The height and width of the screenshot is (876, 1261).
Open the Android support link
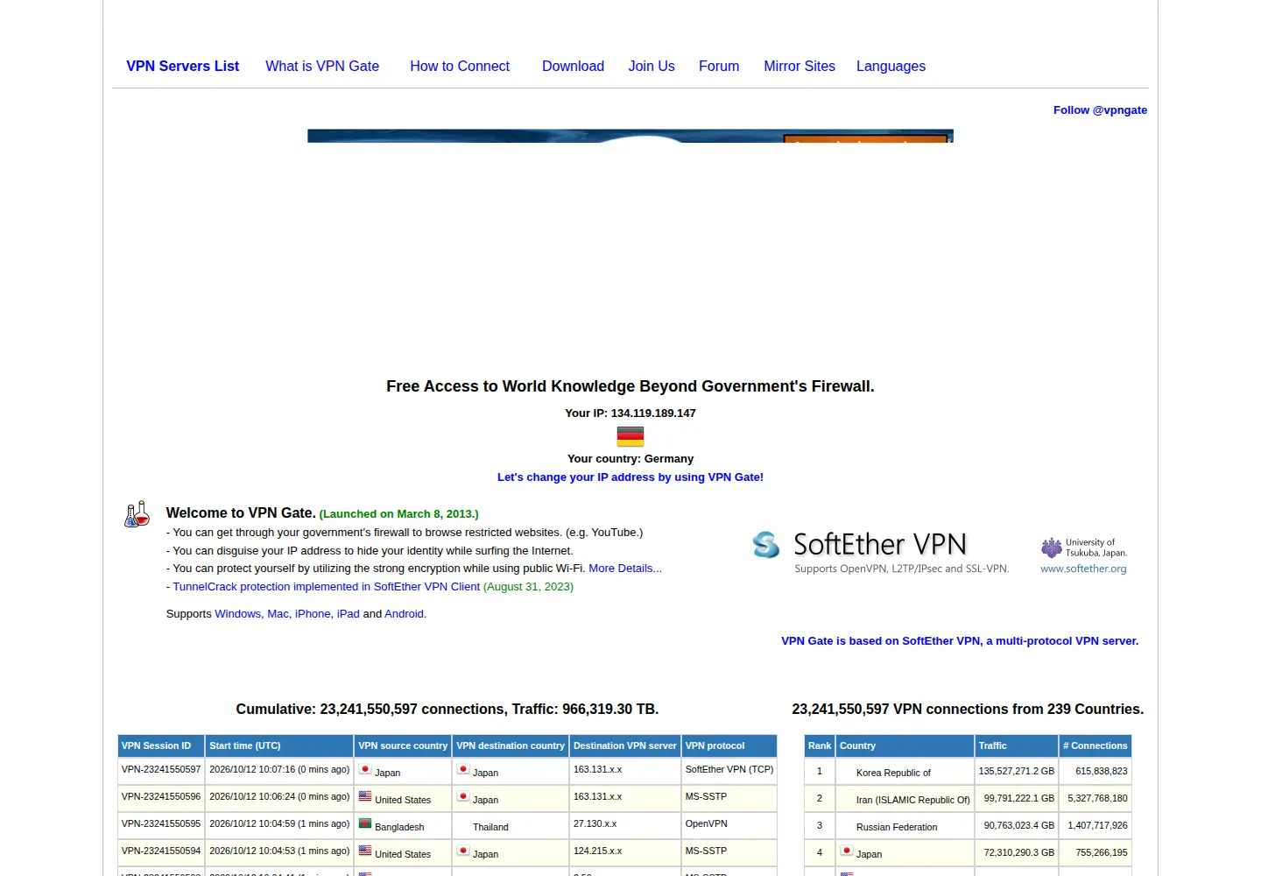click(x=404, y=614)
